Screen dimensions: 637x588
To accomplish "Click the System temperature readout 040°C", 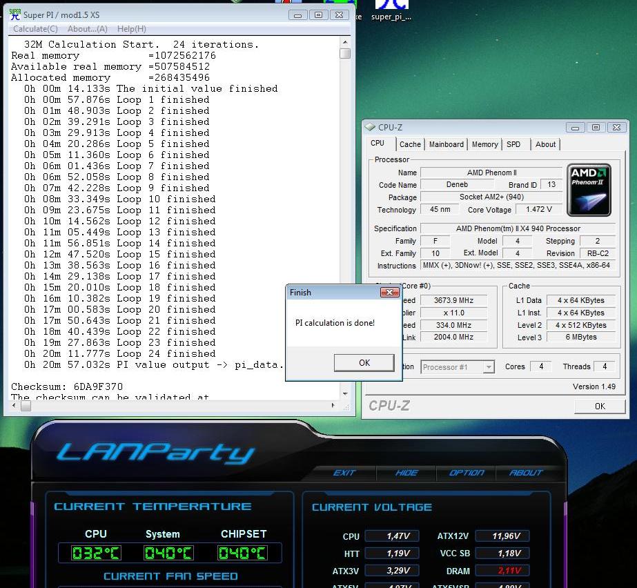I will [168, 553].
